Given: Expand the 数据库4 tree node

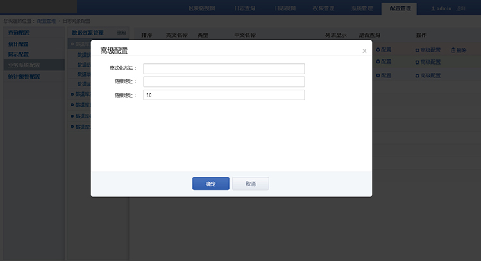Looking at the screenshot, I should point(81,116).
